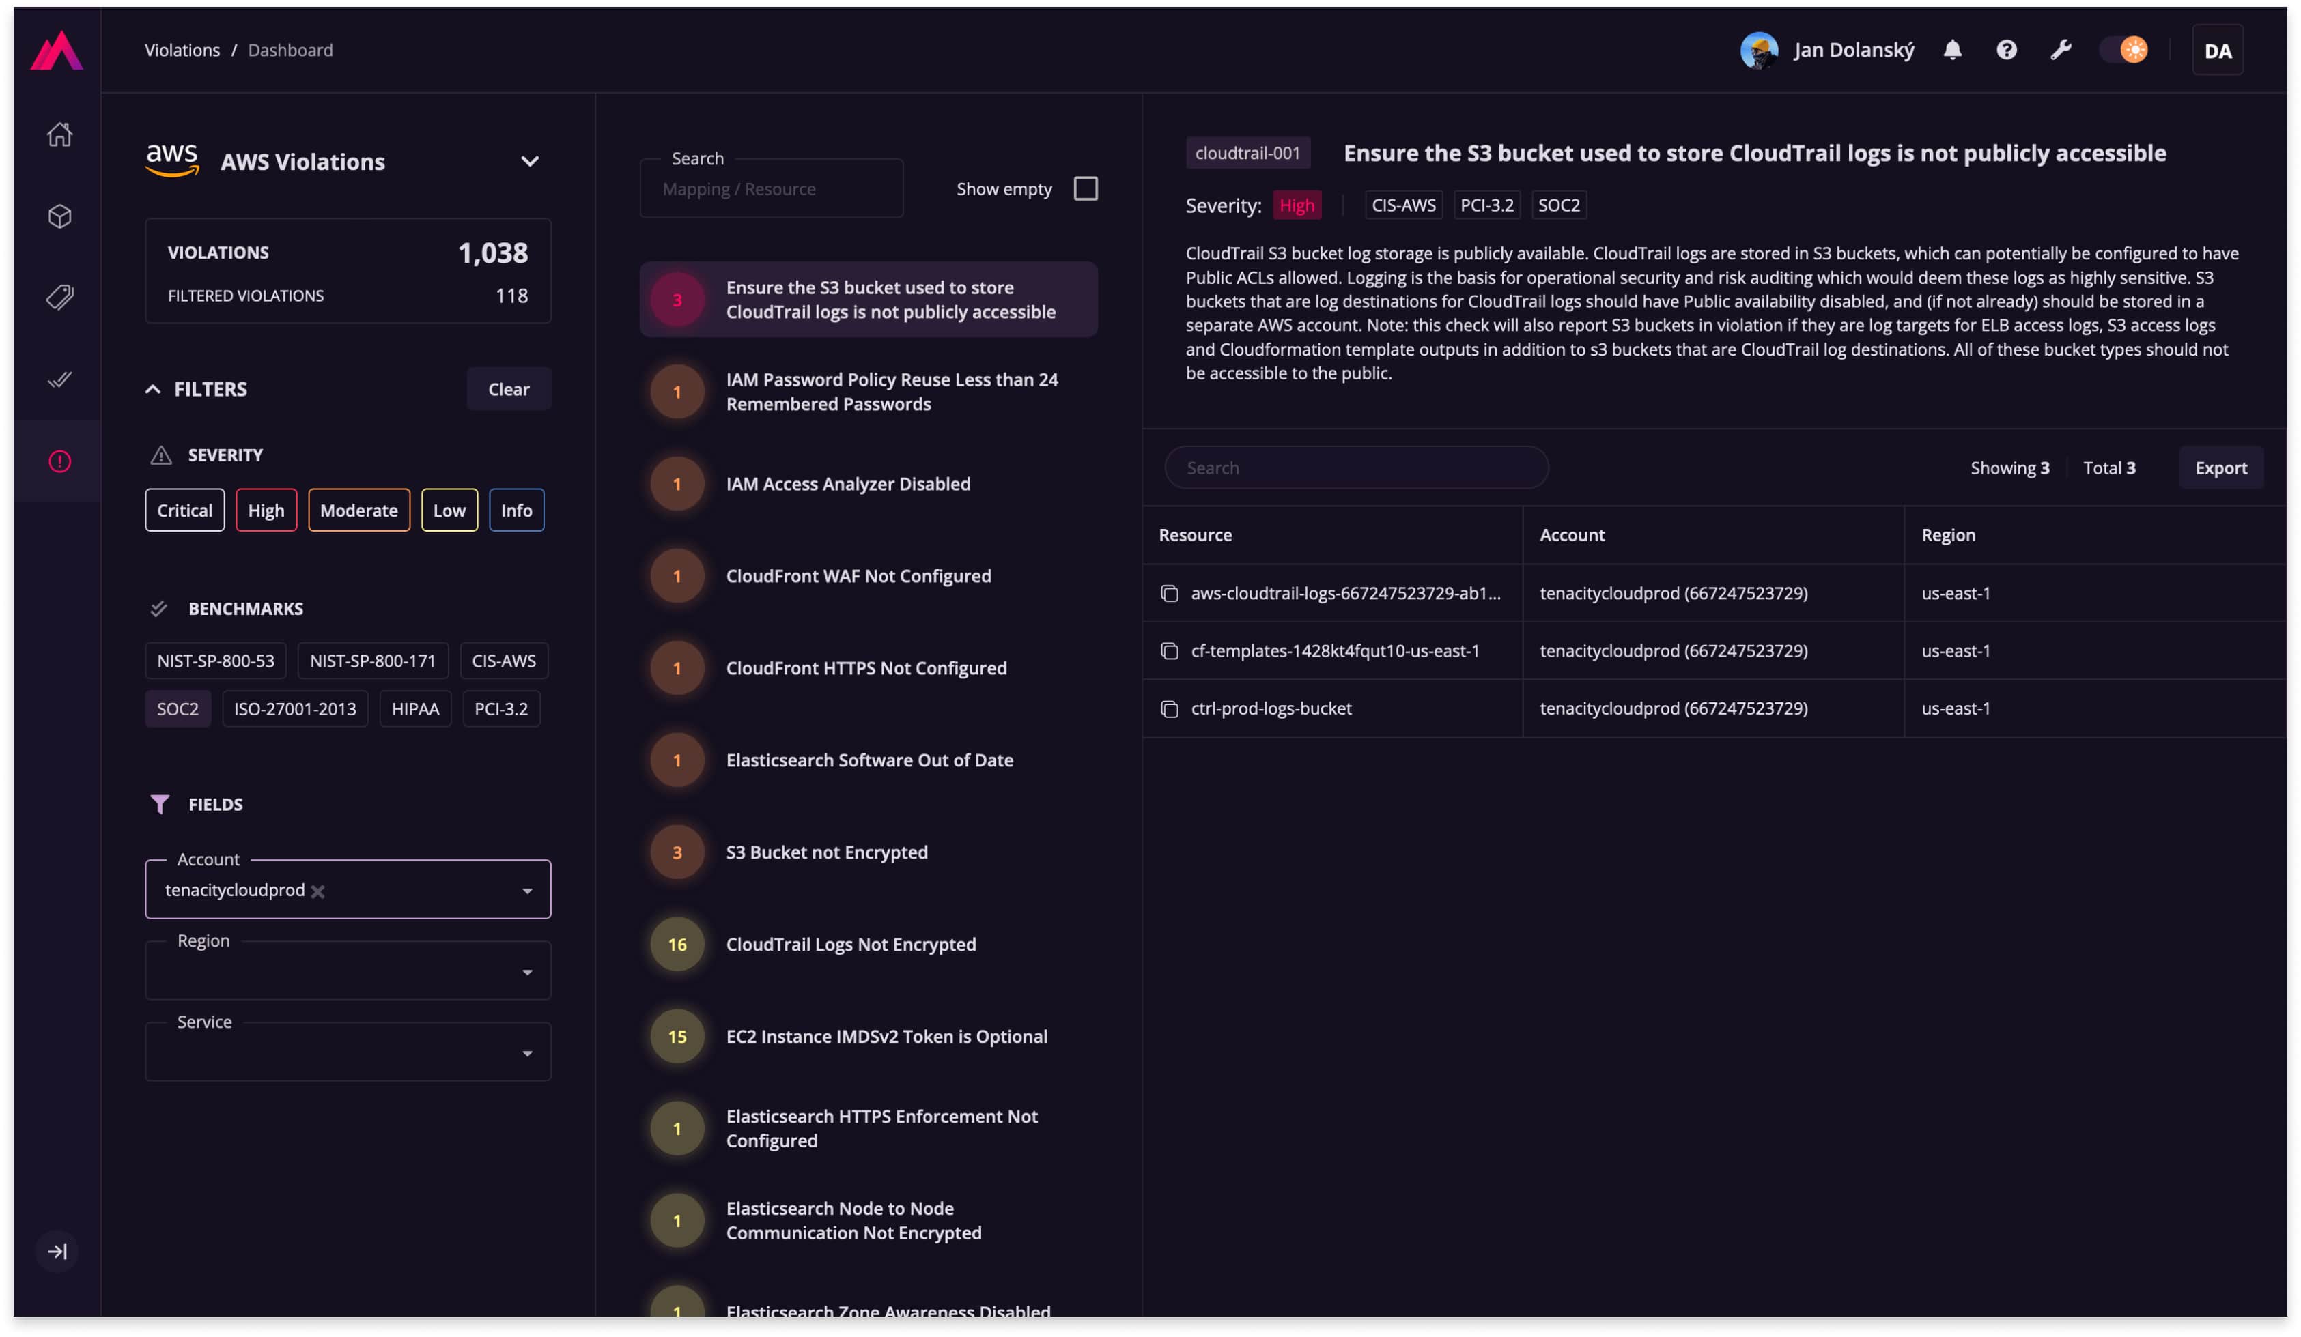Check the Show empty checkbox
The image size is (2301, 1337).
(x=1085, y=189)
